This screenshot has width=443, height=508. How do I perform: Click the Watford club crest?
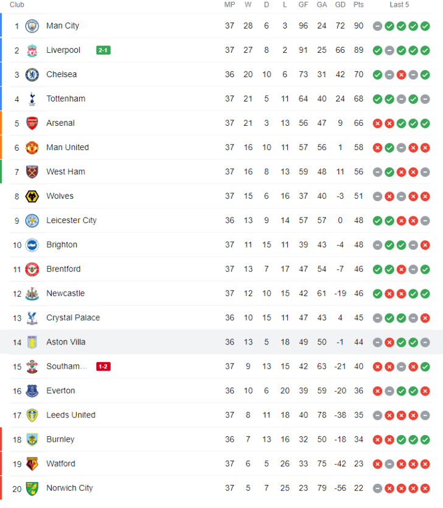tap(32, 464)
